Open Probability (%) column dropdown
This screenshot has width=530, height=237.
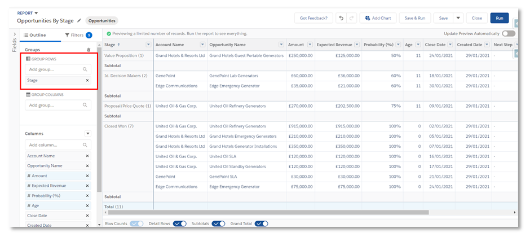[399, 45]
